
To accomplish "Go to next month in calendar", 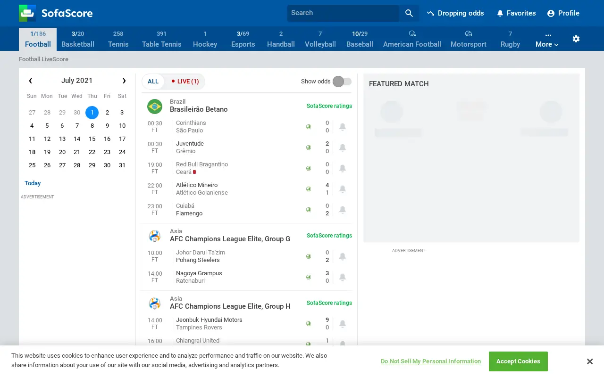I will (x=124, y=81).
